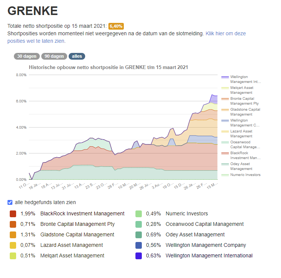Select the alles range button
Screen dimensions: 281x278
tap(77, 56)
